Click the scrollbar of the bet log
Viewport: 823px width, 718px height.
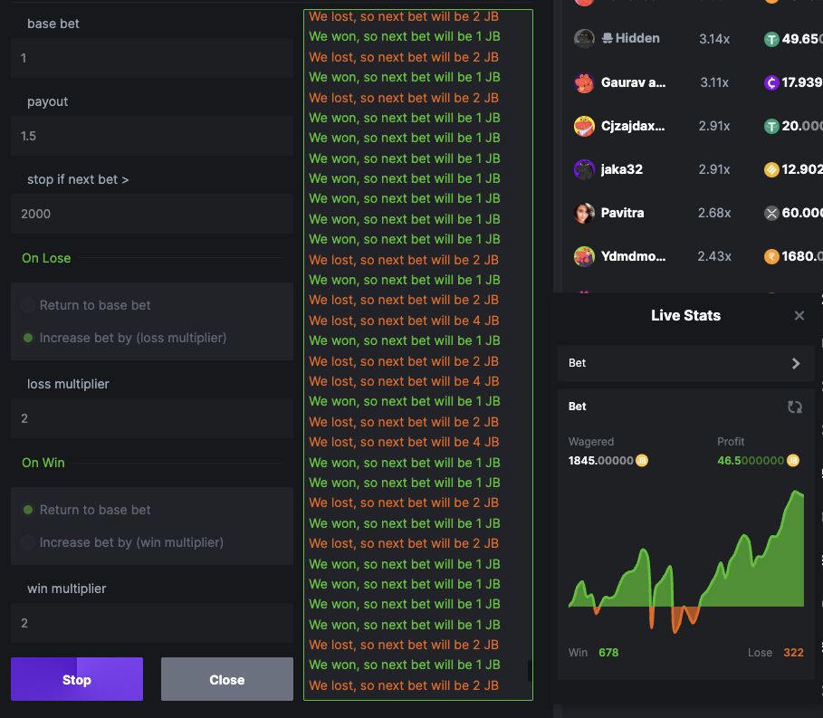coord(528,670)
